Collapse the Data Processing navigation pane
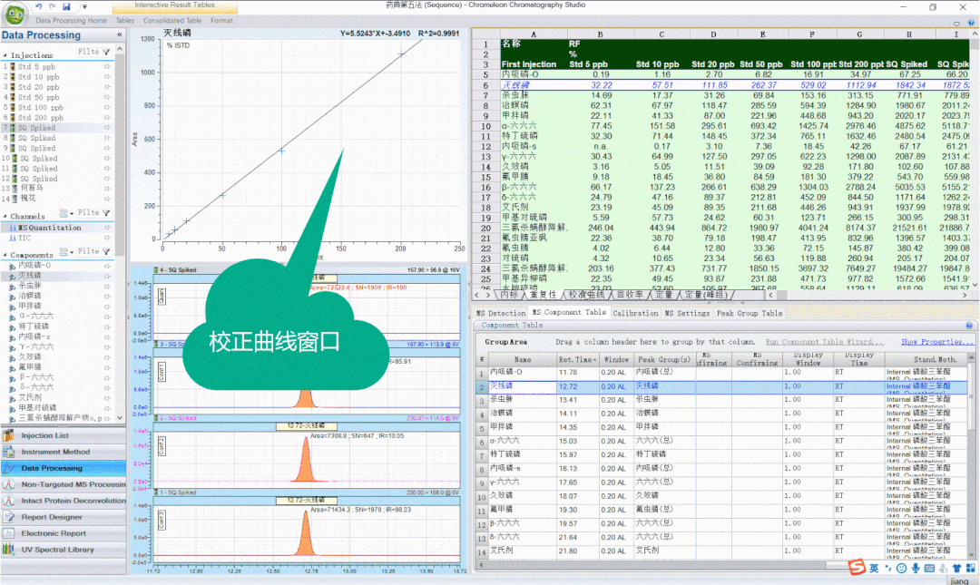This screenshot has height=585, width=980. tap(119, 35)
